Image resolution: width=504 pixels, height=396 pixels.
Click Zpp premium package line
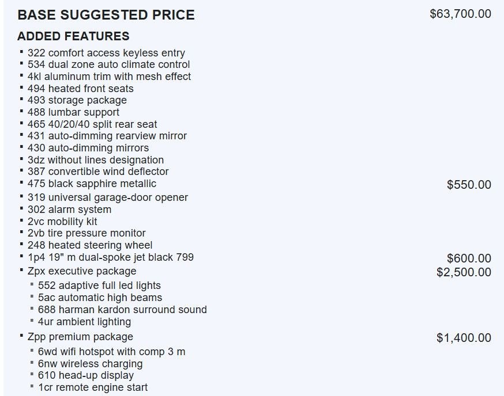[x=80, y=337]
